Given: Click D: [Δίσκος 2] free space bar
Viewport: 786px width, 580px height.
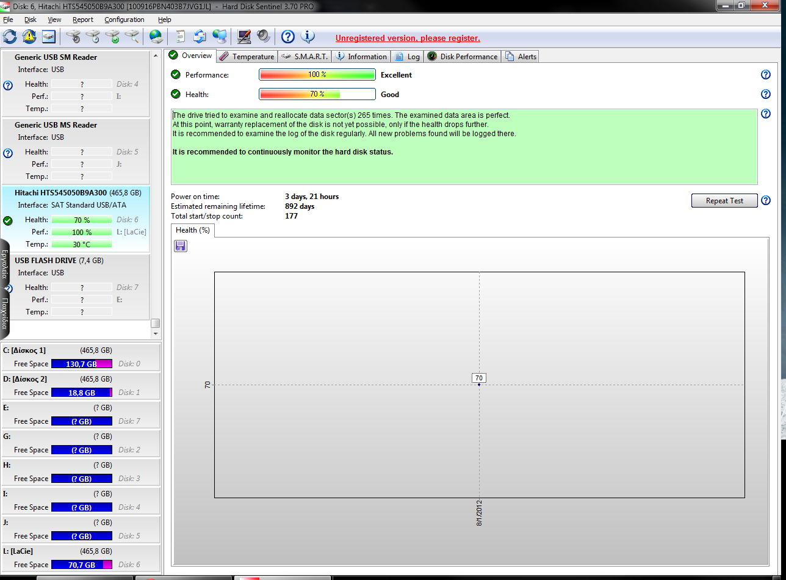Looking at the screenshot, I should coord(82,393).
